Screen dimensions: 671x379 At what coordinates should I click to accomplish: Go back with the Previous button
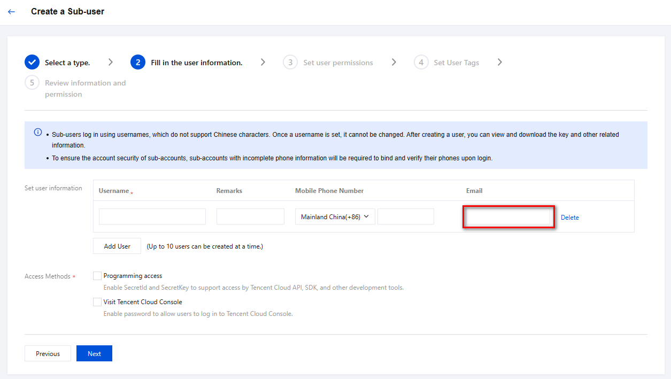(48, 353)
